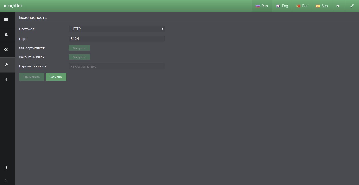
Task: Click the Отмена button
Action: [x=56, y=77]
